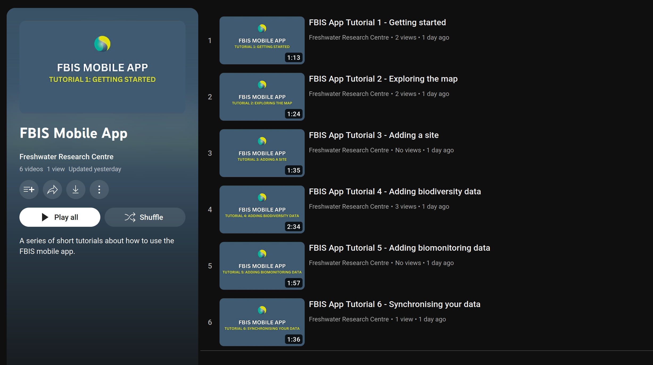Click the 'No views' text on Tutorial 3
The image size is (653, 365).
click(x=408, y=150)
